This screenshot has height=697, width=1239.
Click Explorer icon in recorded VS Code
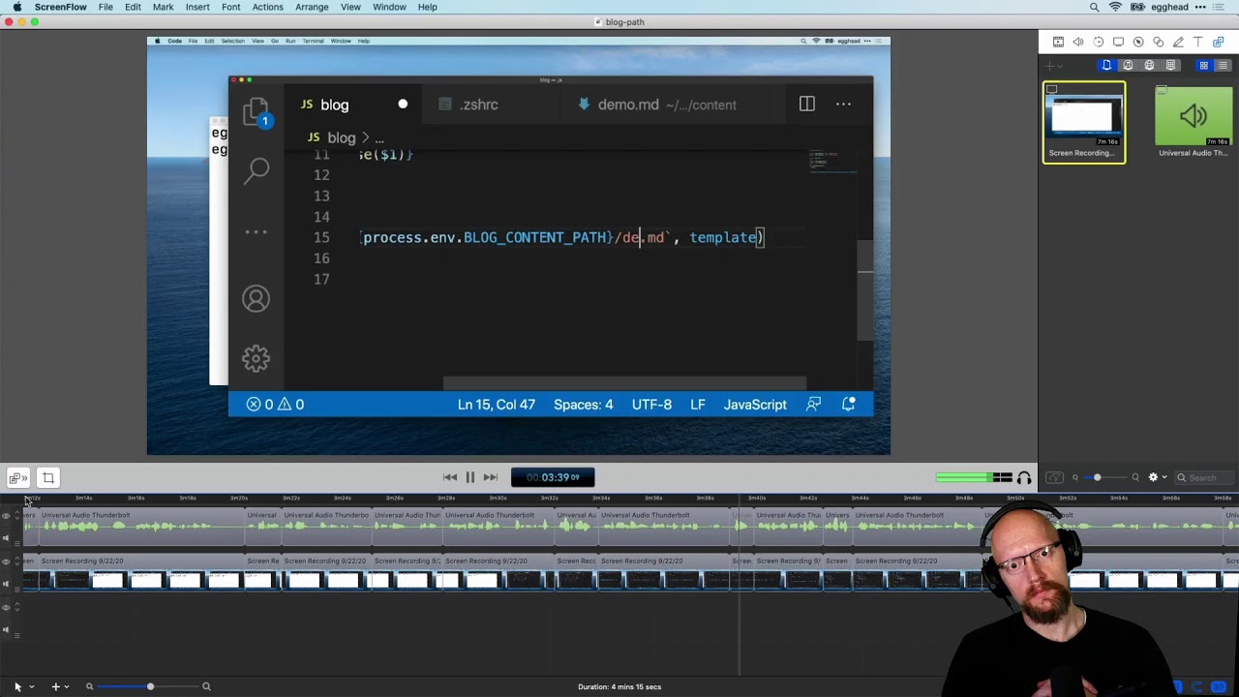pyautogui.click(x=256, y=112)
